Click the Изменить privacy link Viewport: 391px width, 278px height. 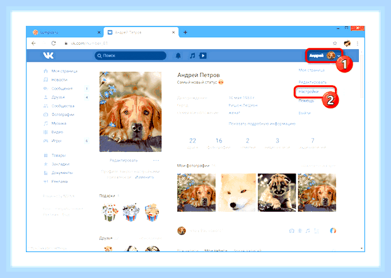coord(144,177)
